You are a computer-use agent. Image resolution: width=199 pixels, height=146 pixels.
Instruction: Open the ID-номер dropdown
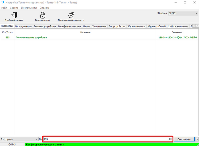[183, 13]
